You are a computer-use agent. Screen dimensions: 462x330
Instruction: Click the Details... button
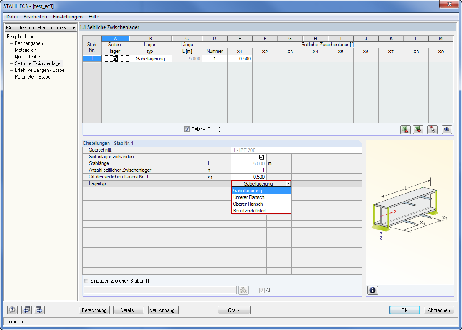tap(129, 310)
